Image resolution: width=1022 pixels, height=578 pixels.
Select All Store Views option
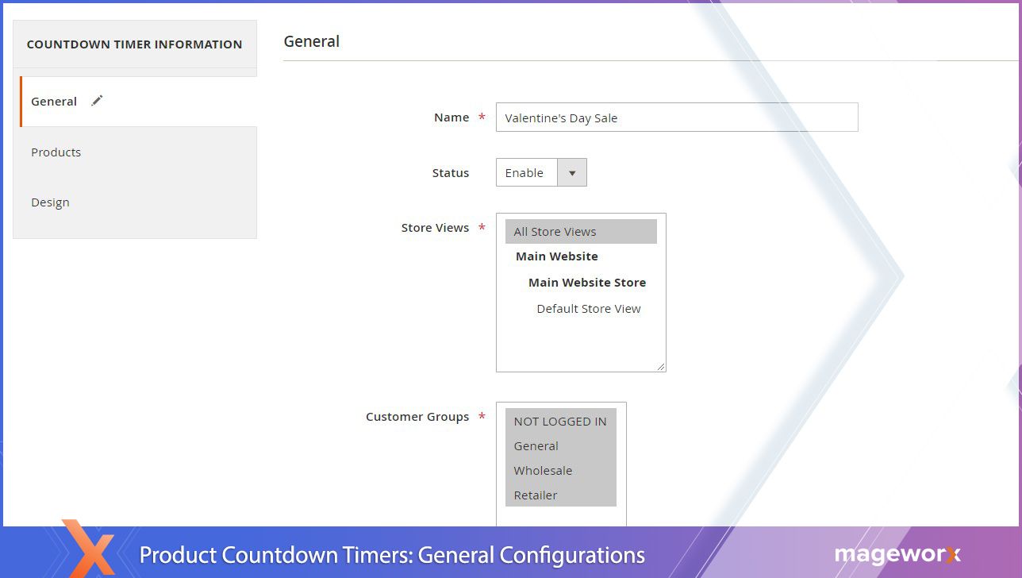(x=555, y=231)
